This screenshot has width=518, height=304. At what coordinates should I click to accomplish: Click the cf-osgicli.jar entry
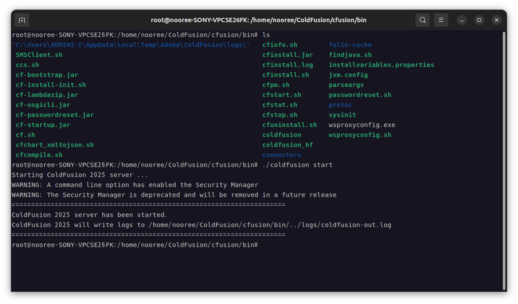pos(43,105)
